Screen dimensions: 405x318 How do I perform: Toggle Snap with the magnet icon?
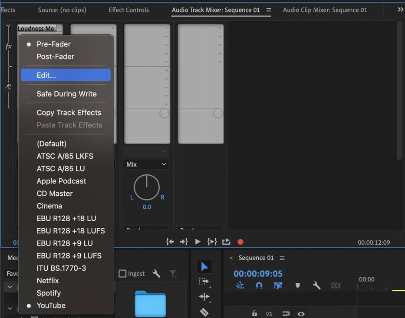[259, 285]
